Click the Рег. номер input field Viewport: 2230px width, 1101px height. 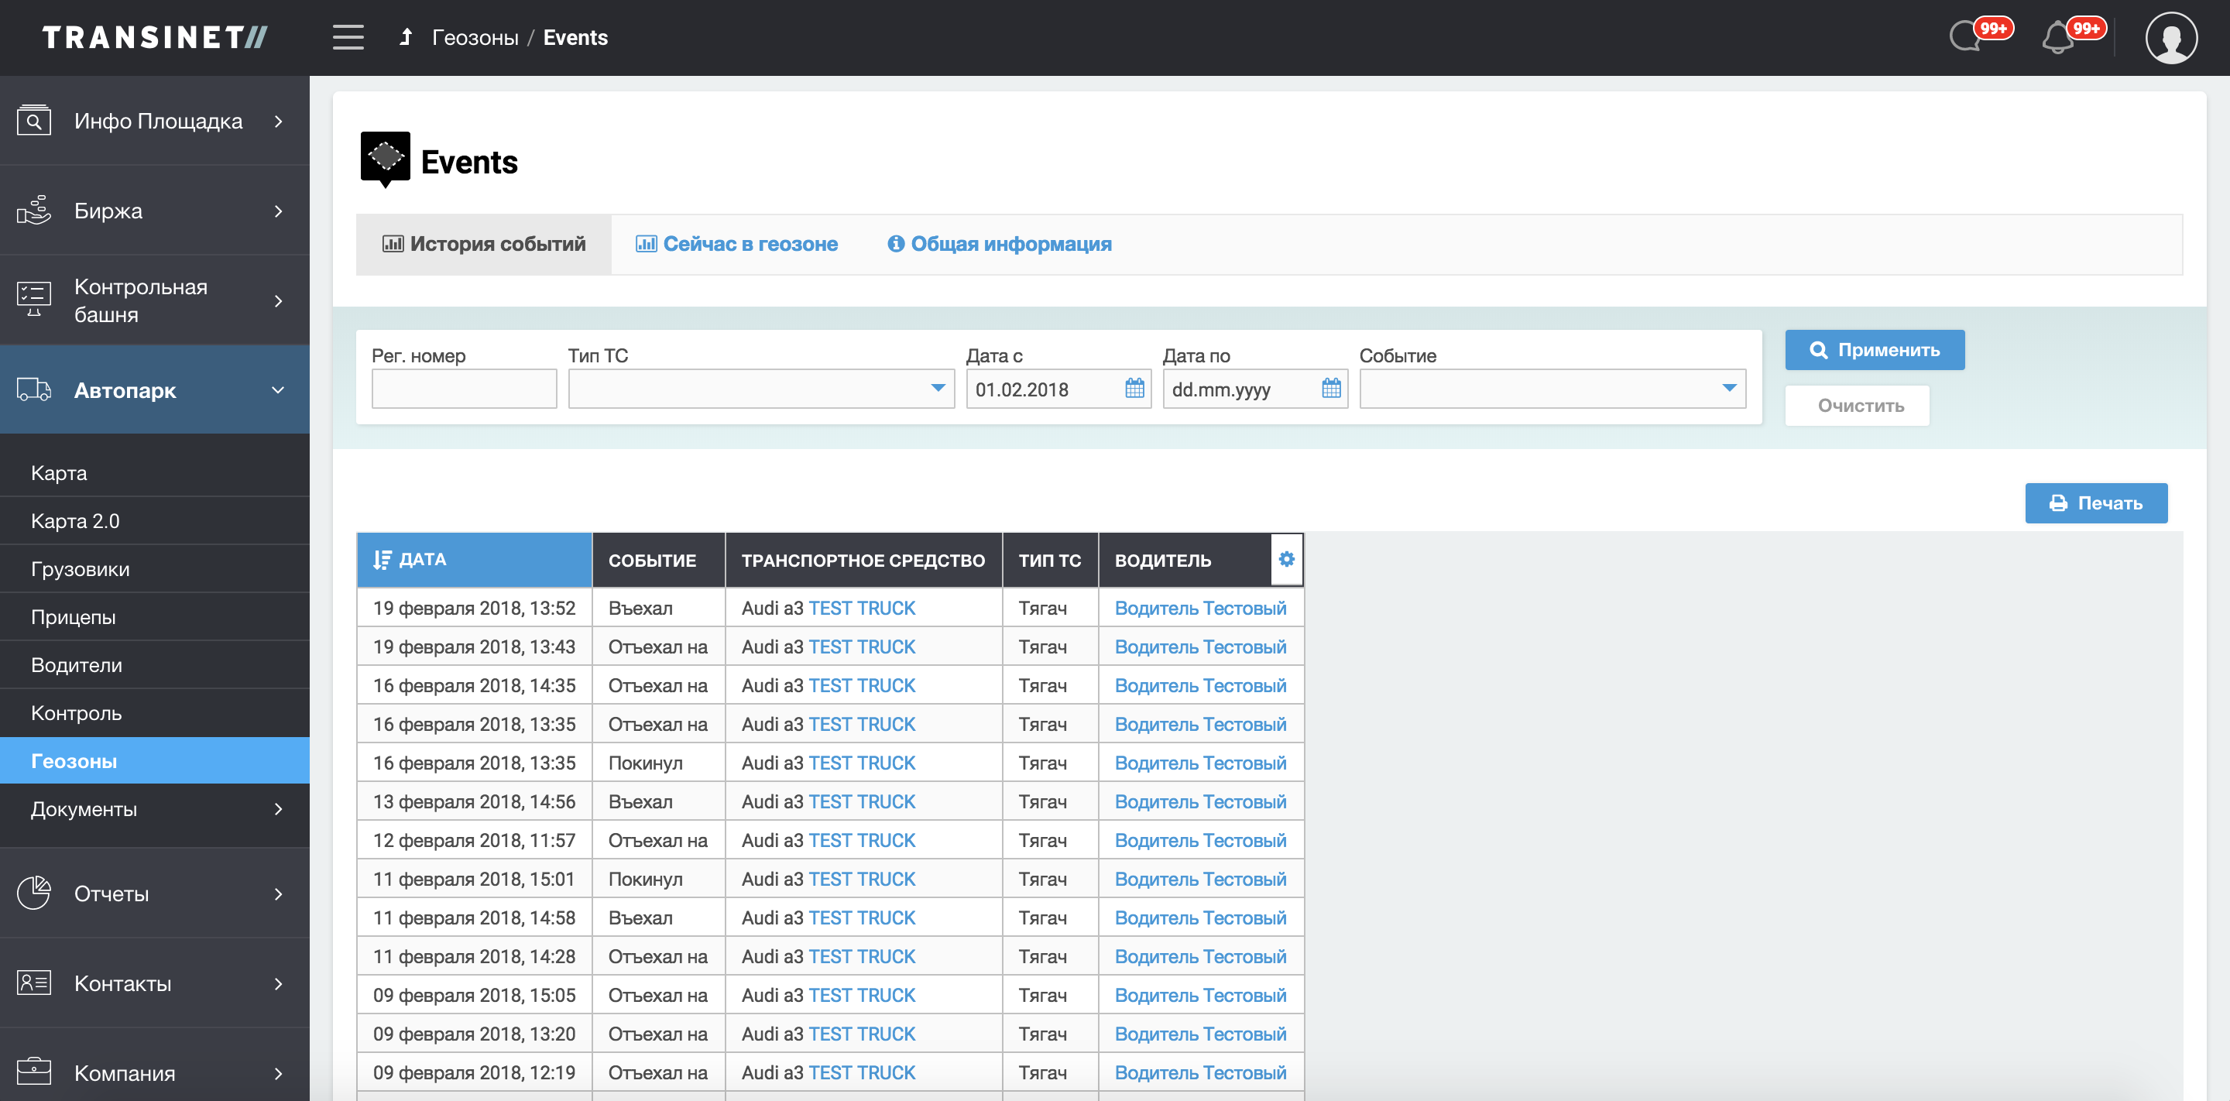coord(464,389)
